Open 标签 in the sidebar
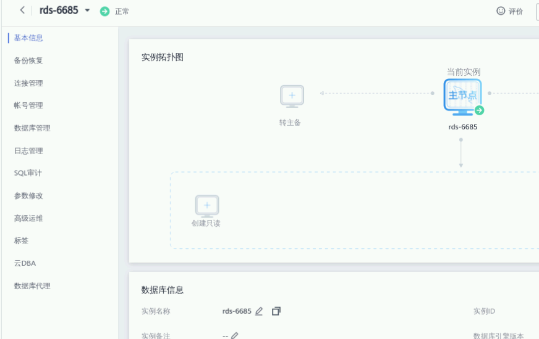This screenshot has width=539, height=339. (x=21, y=240)
